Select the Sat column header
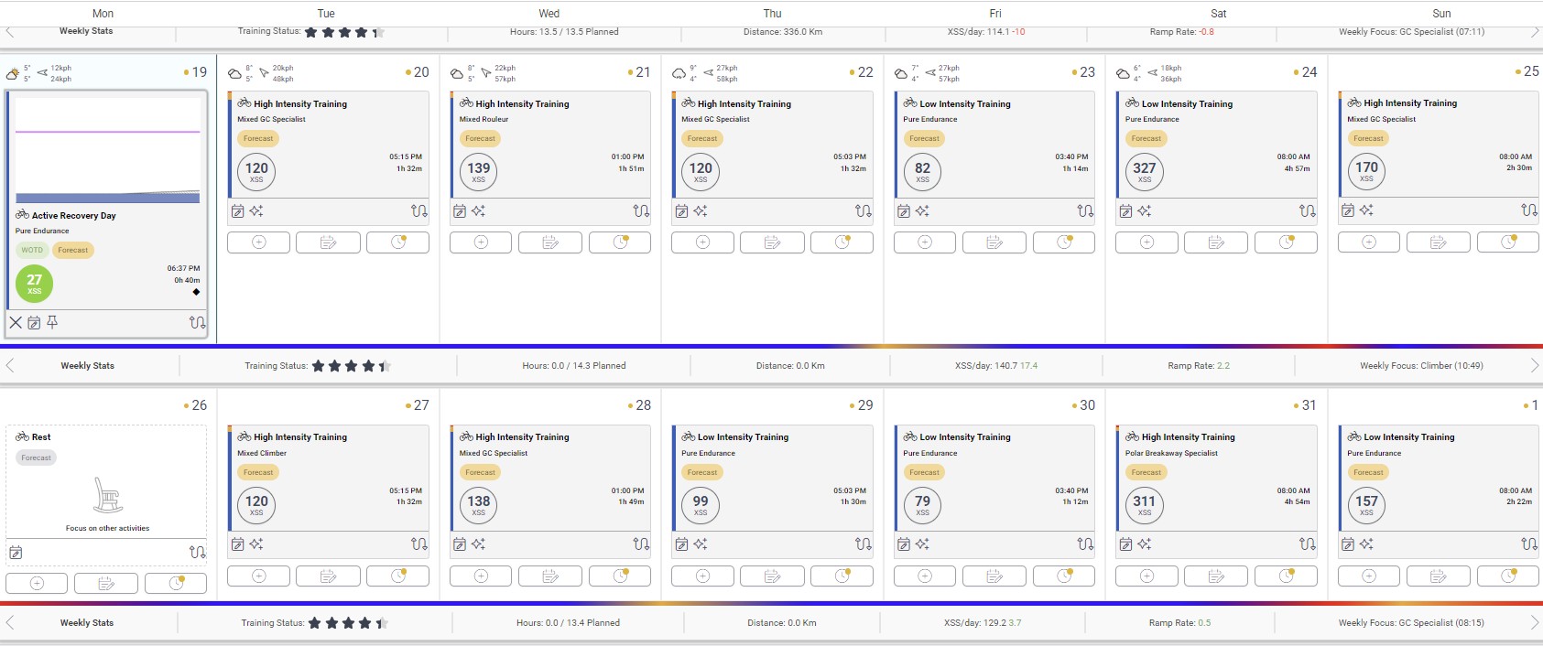Screen dimensions: 1543x646 coord(1218,14)
